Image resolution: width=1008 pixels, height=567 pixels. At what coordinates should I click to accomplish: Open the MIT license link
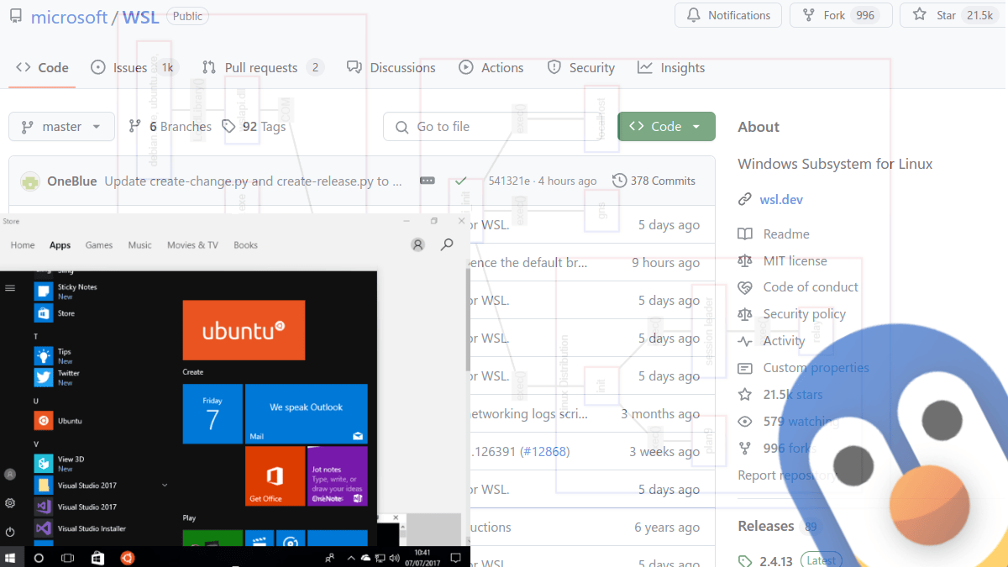coord(795,261)
